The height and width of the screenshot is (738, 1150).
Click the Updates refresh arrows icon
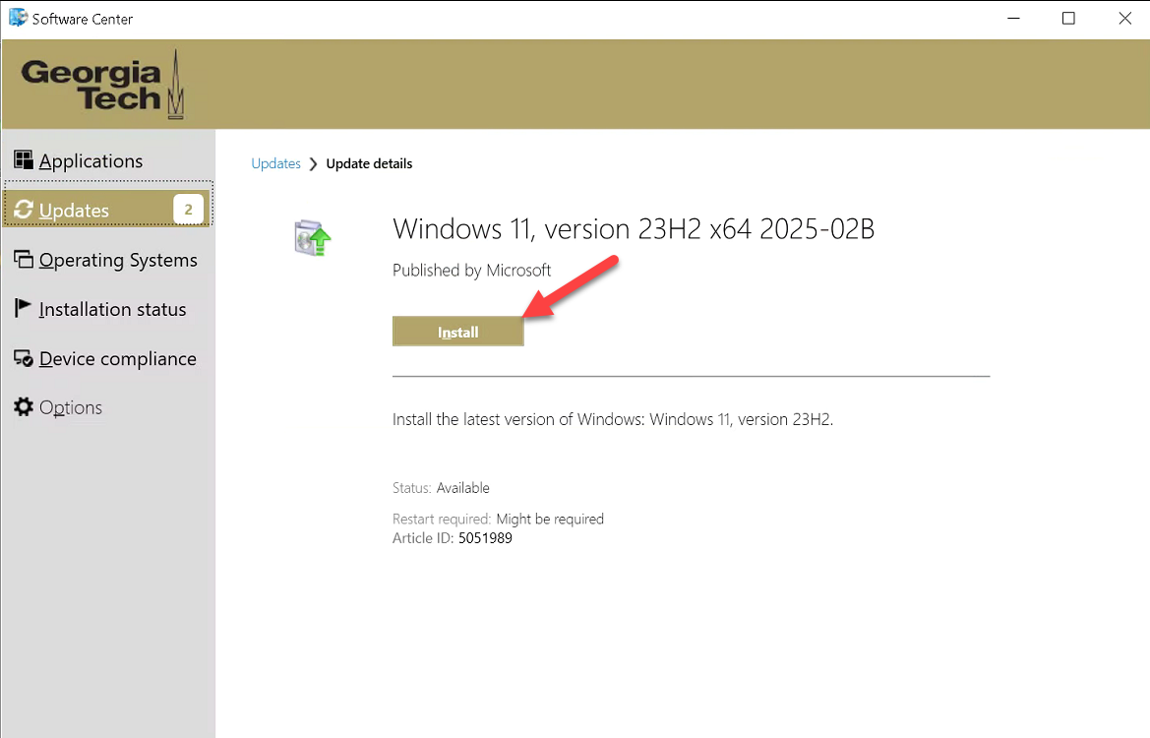pos(24,210)
